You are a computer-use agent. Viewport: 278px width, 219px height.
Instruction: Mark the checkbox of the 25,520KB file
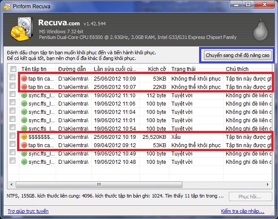pyautogui.click(x=12, y=136)
